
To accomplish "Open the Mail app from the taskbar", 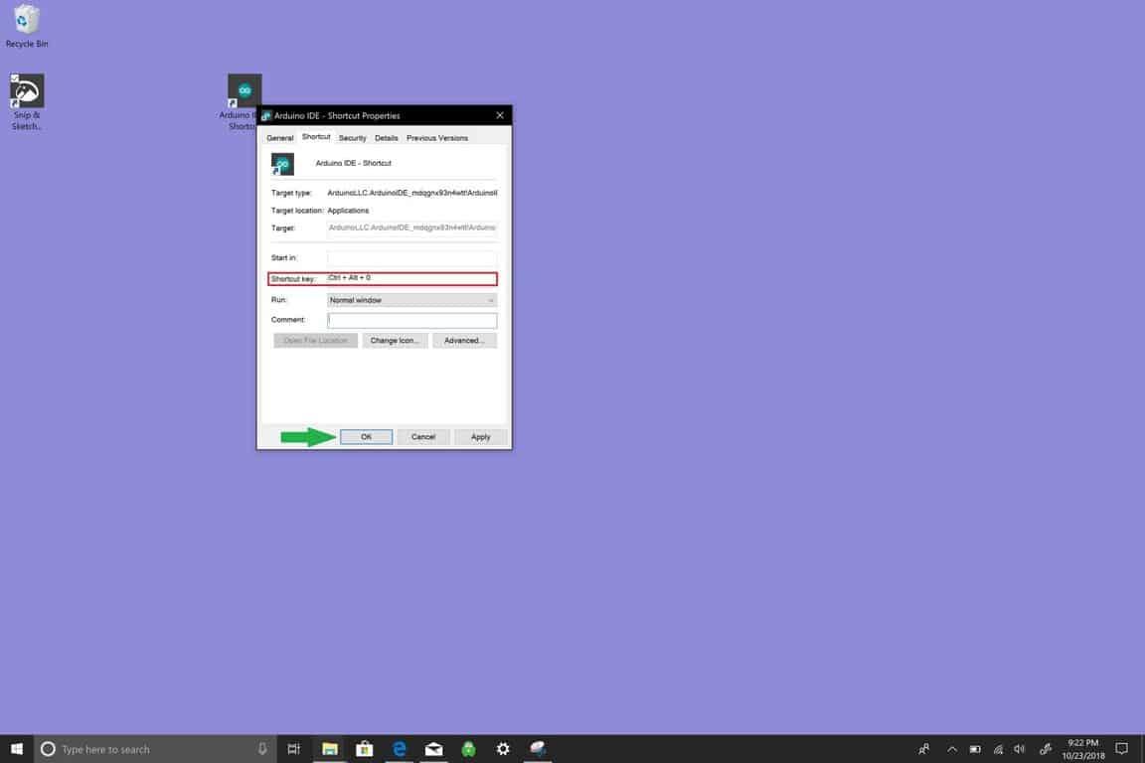I will pyautogui.click(x=433, y=748).
